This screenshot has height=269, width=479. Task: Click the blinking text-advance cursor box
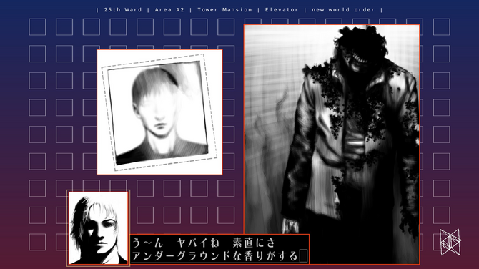tap(303, 256)
